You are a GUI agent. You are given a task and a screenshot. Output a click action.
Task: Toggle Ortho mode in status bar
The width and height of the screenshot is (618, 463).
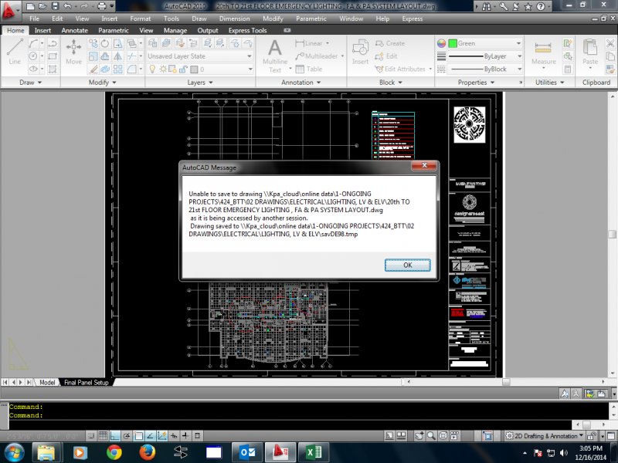click(x=114, y=435)
